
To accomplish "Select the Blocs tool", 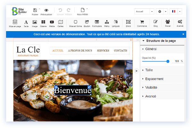I will [x=128, y=23].
